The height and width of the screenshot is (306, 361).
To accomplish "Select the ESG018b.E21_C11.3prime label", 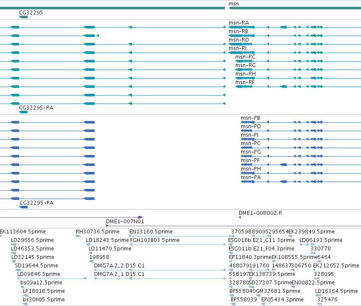I will pyautogui.click(x=262, y=240).
